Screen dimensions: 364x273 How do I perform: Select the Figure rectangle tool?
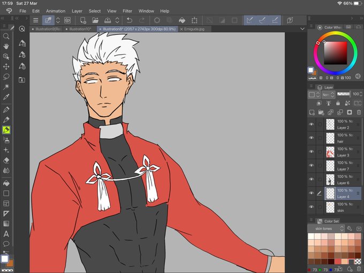pyautogui.click(x=6, y=193)
